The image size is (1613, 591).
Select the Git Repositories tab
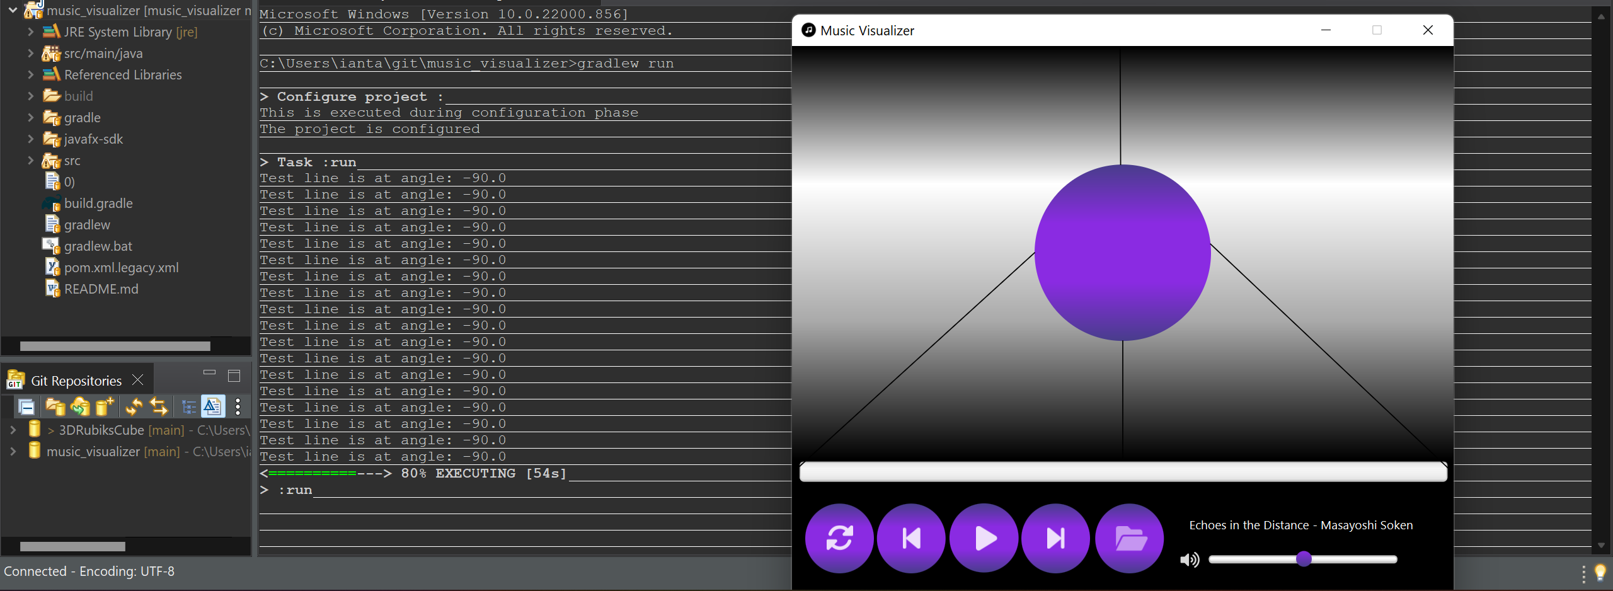[x=76, y=381]
